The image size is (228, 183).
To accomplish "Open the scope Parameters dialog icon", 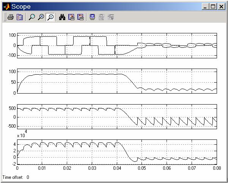I will click(20, 17).
